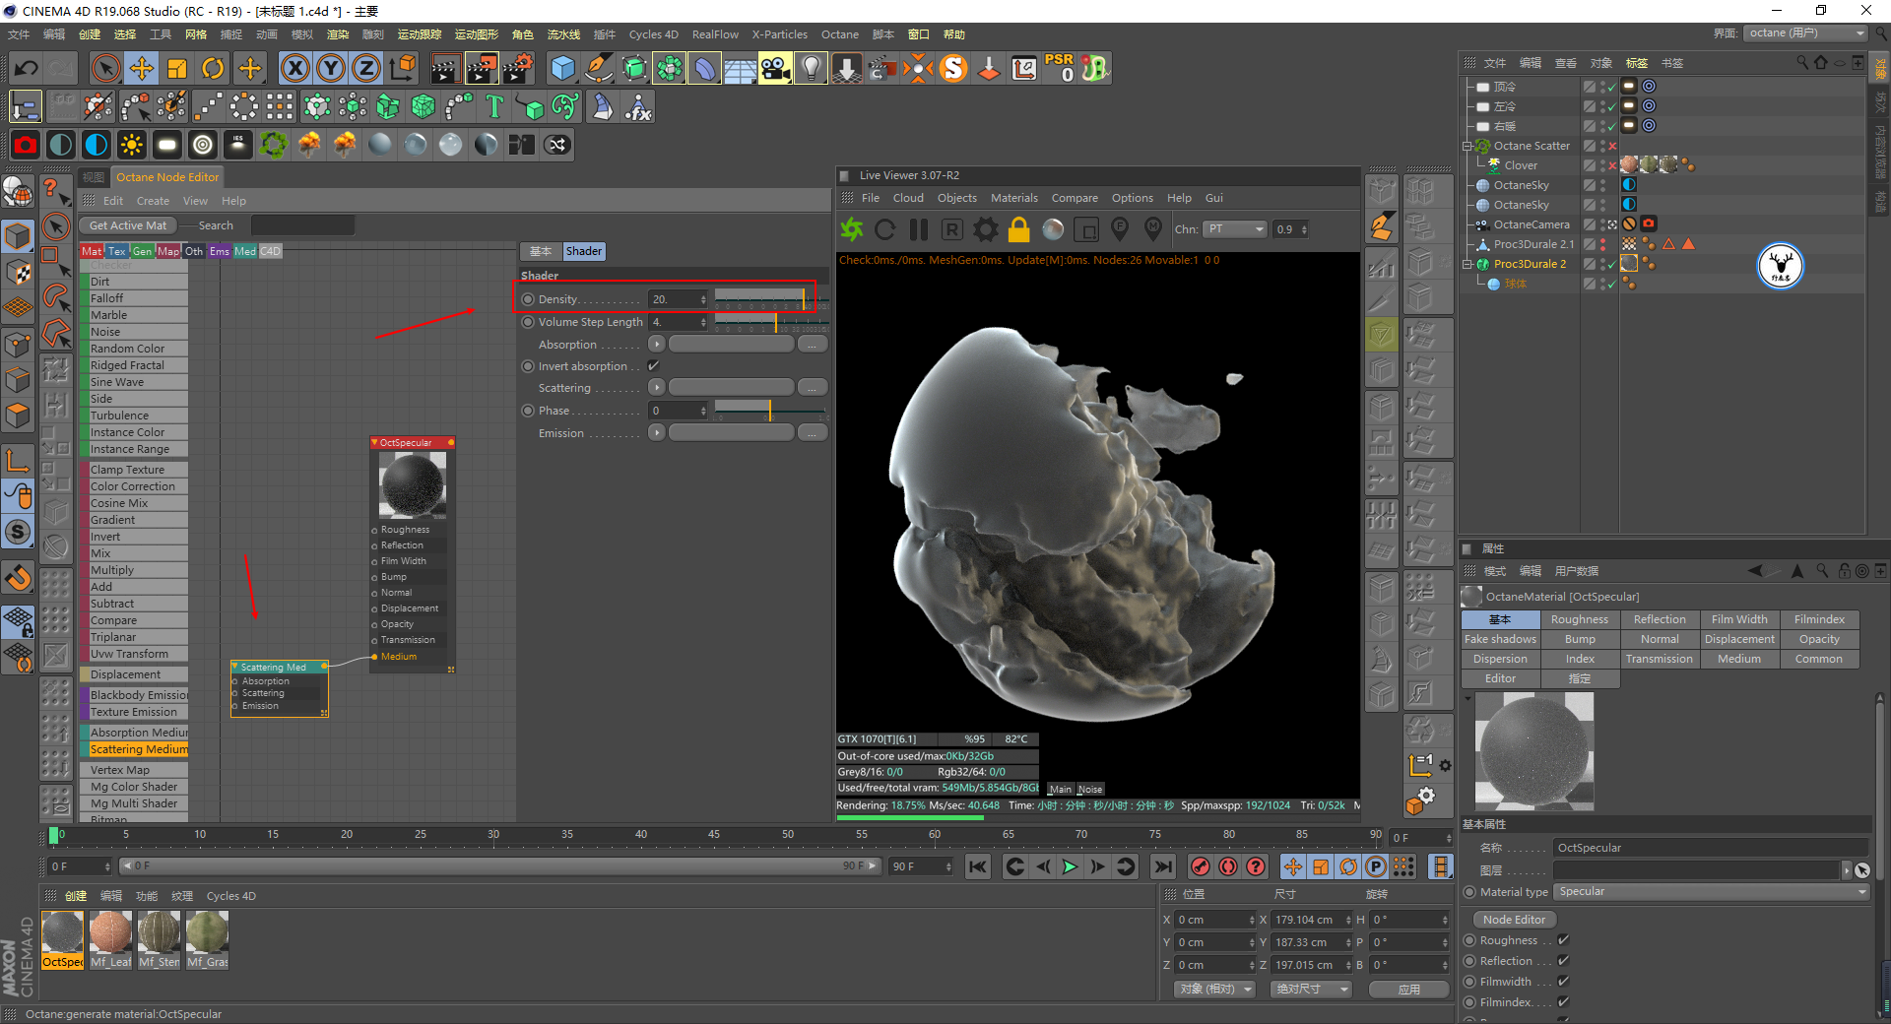Viewport: 1891px width, 1024px height.
Task: Open Materials menu in Live Viewer
Action: tap(1014, 198)
